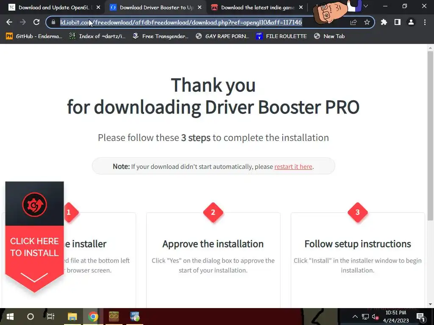The width and height of the screenshot is (434, 325).
Task: Click the muted volume tray icon
Action: click(376, 317)
